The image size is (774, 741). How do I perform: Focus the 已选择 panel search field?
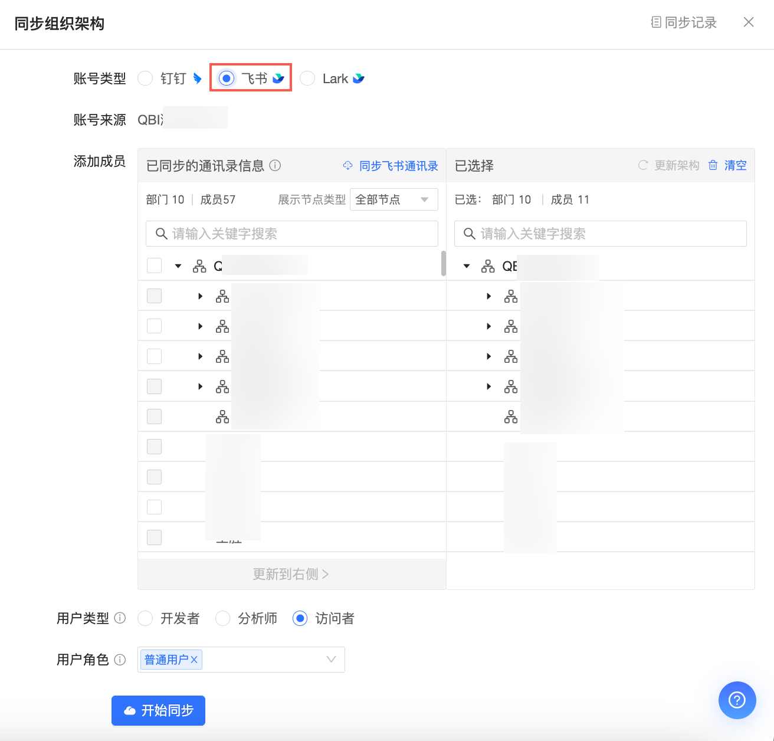pos(601,234)
